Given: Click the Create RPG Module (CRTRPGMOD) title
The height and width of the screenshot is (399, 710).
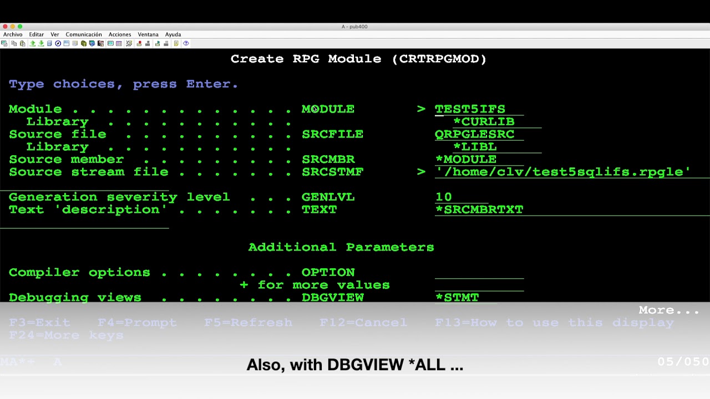Looking at the screenshot, I should click(x=359, y=59).
